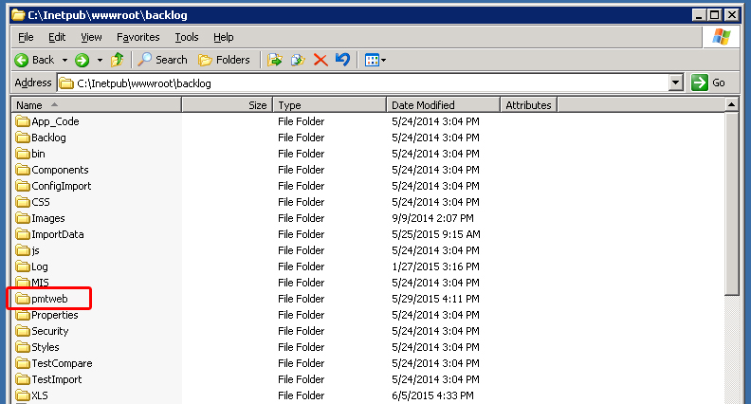This screenshot has height=404, width=751.
Task: Expand the Address bar dropdown list
Action: point(675,83)
